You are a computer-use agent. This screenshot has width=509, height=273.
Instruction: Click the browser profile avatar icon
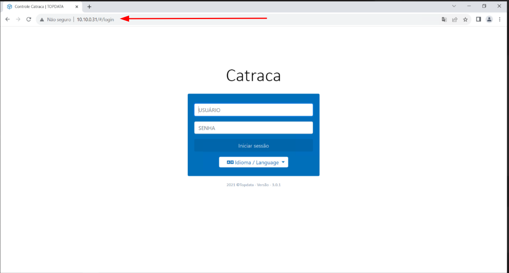click(x=489, y=19)
